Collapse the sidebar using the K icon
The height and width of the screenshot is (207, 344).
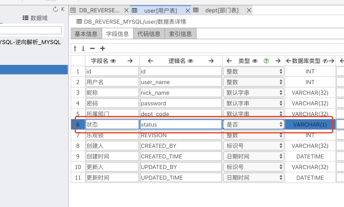click(x=62, y=9)
